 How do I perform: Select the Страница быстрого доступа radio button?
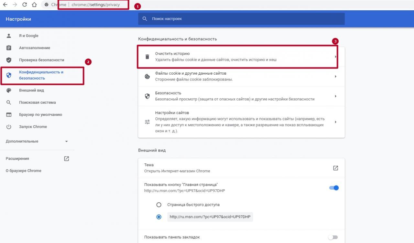(159, 205)
